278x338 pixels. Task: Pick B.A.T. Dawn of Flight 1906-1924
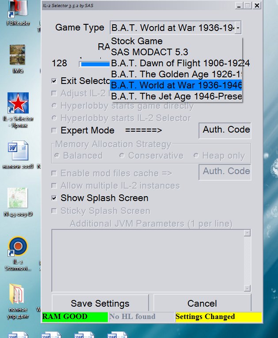[x=176, y=63]
